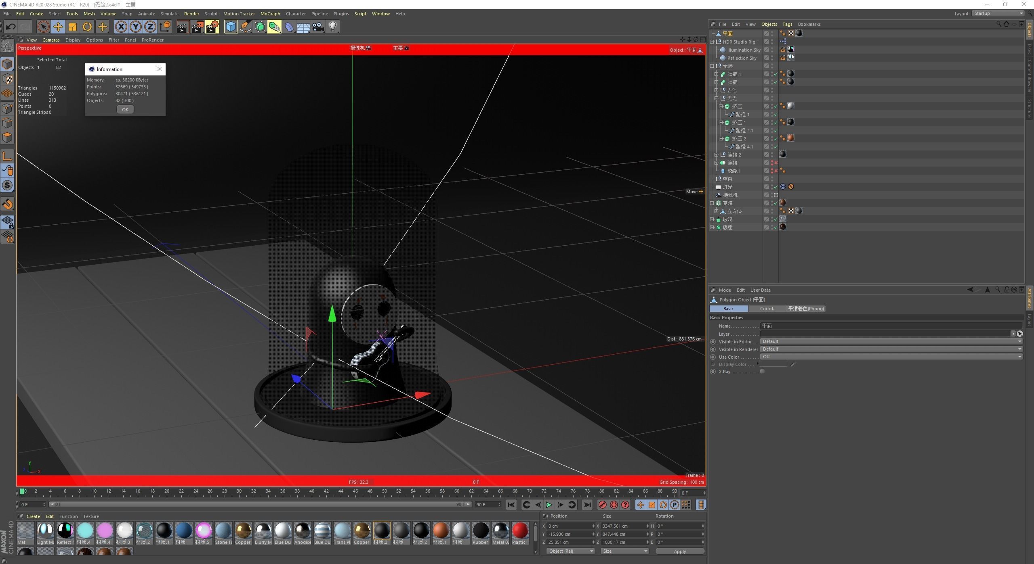
Task: Open the Object (Rel) coordinate dropdown
Action: point(570,551)
